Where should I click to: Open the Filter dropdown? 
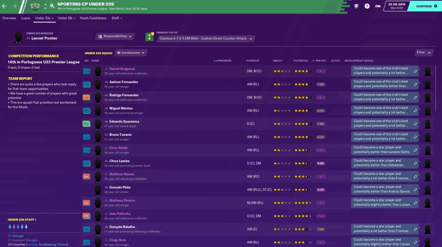(423, 53)
